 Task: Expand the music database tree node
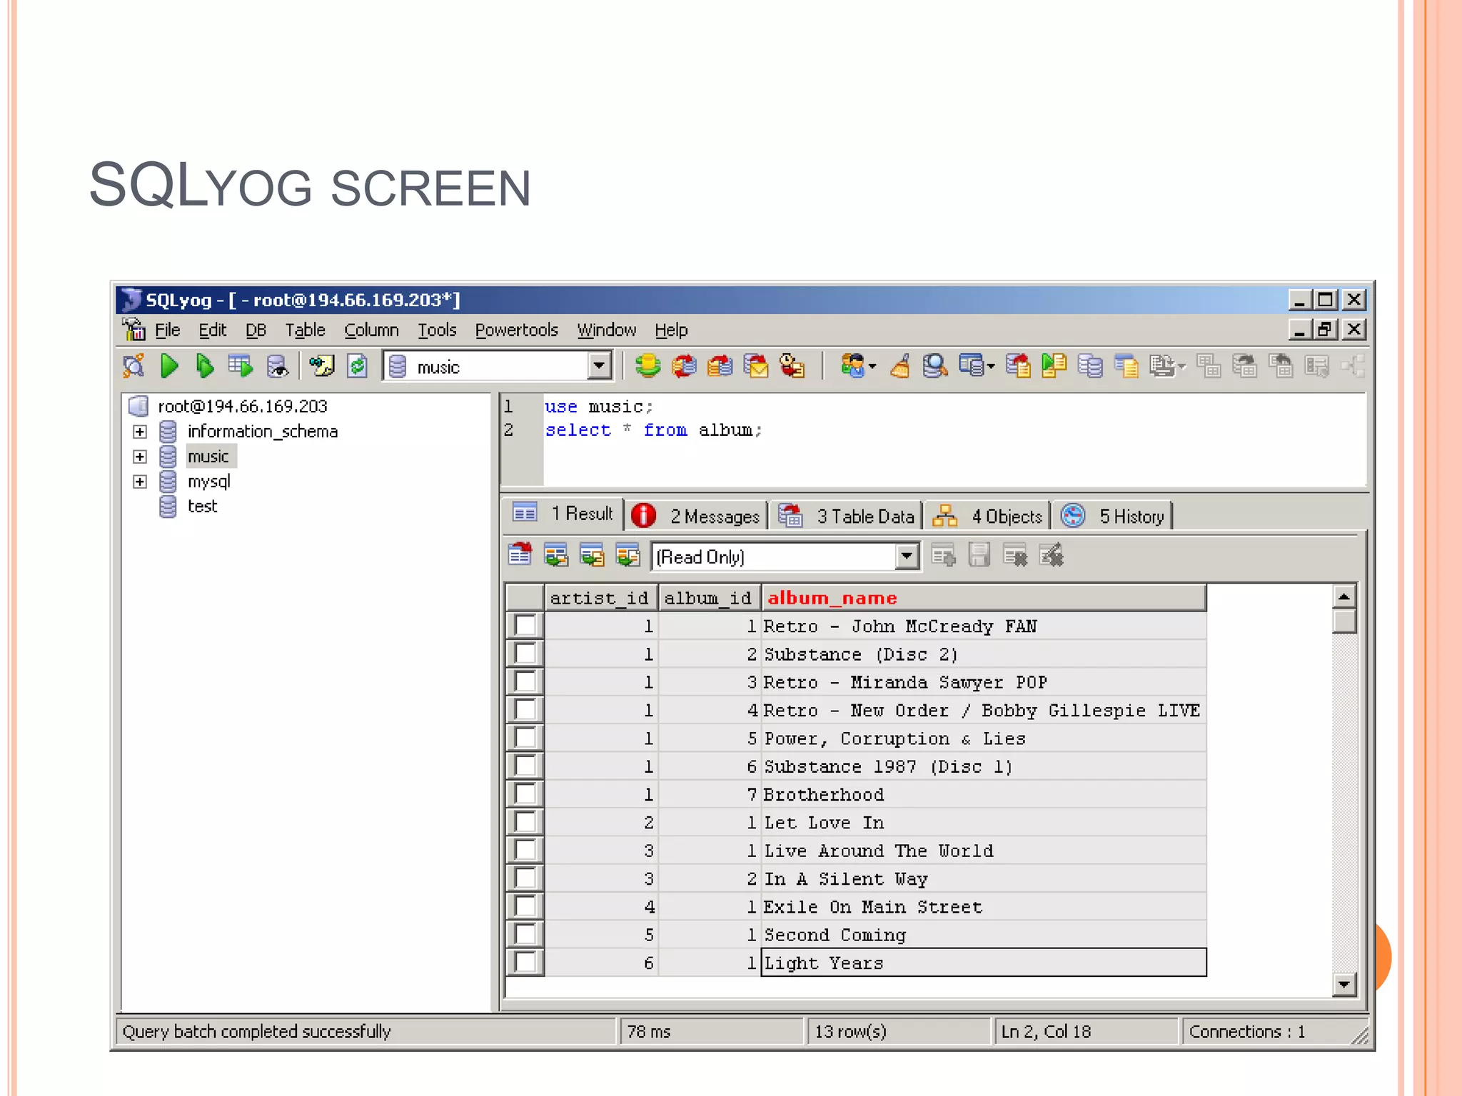pos(140,457)
